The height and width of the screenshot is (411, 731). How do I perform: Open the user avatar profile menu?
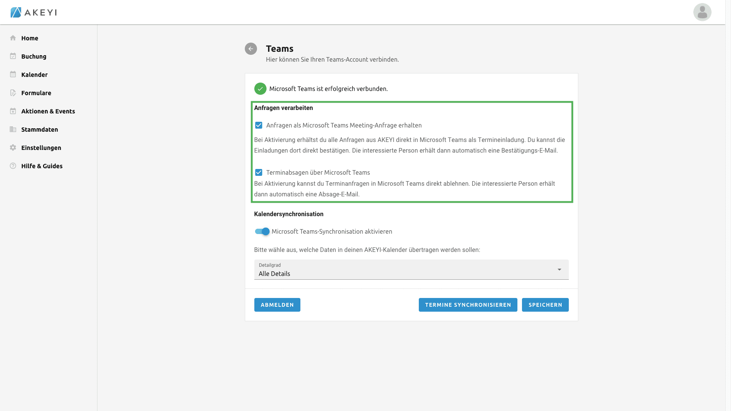coord(702,12)
